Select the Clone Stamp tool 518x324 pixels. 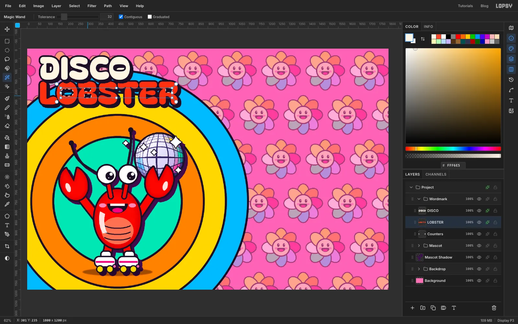click(7, 156)
